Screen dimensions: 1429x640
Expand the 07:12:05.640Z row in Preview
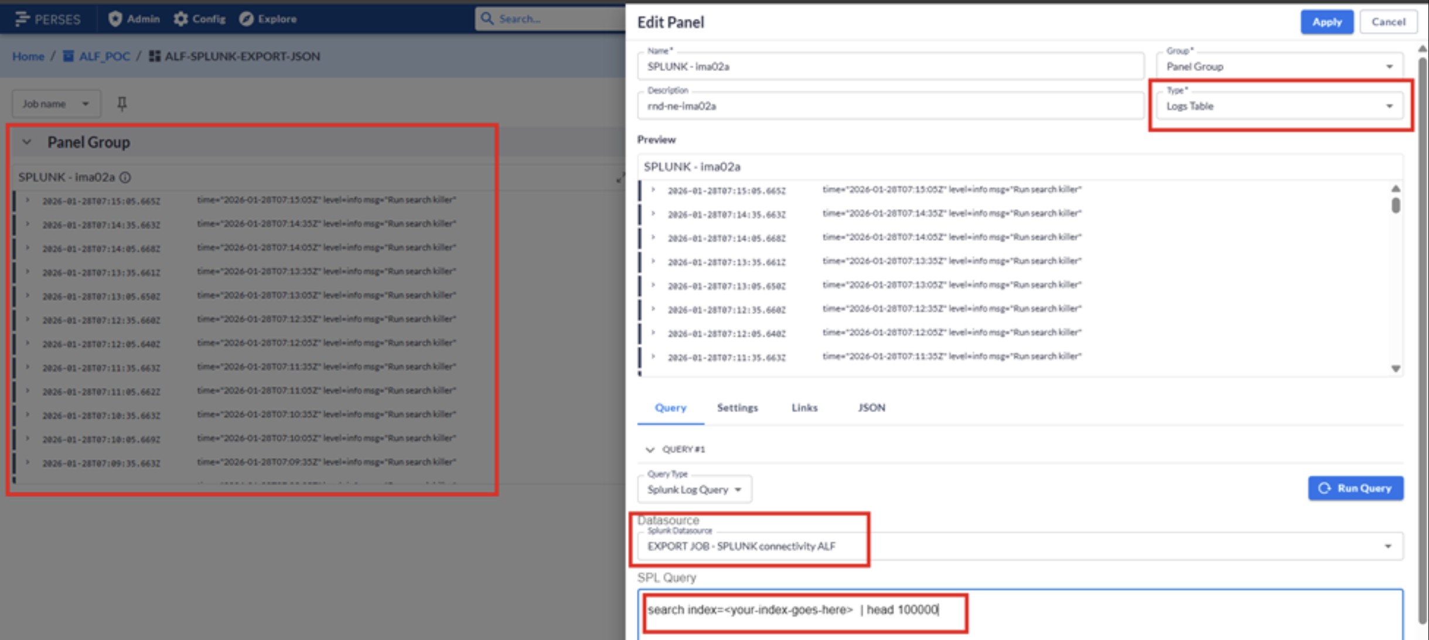653,333
